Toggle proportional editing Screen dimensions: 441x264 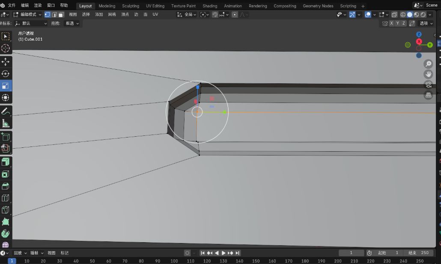[235, 15]
